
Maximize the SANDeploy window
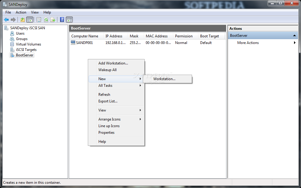click(280, 3)
